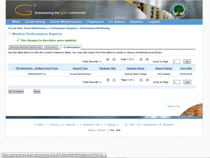Open the FOIA footer link
The height and width of the screenshot is (158, 210).
click(x=40, y=125)
